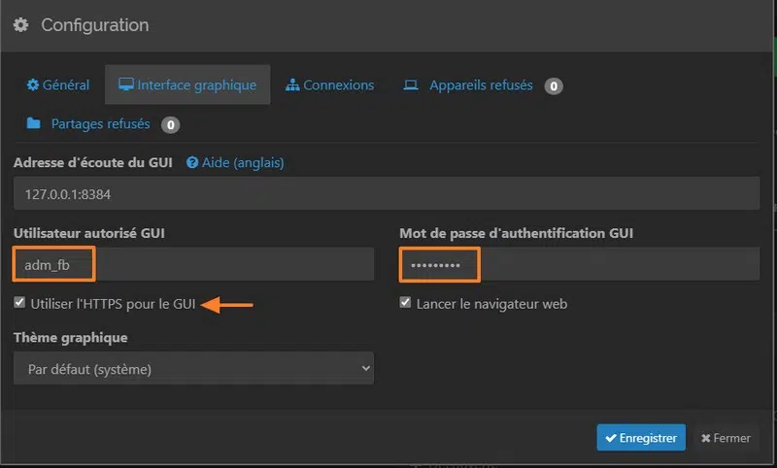Focus the Utilisateur autorisé GUI field
The height and width of the screenshot is (468, 777).
point(193,264)
